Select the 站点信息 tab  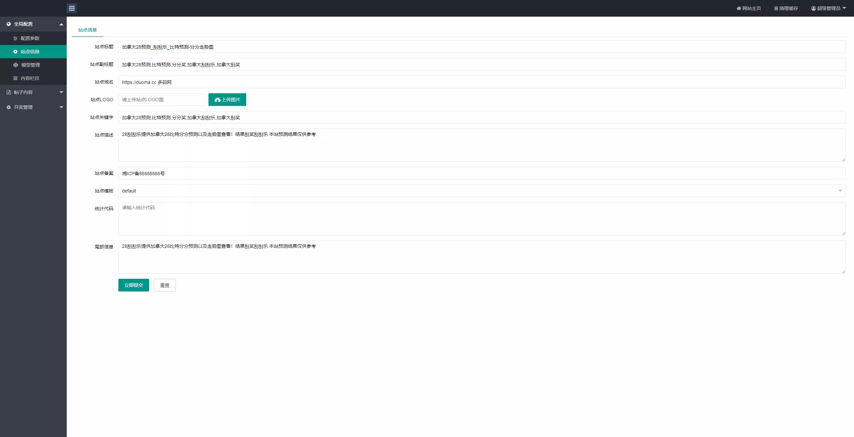click(x=87, y=30)
